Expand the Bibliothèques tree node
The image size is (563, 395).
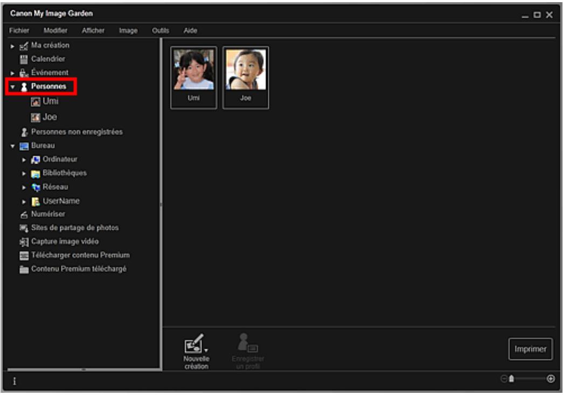[x=24, y=174]
